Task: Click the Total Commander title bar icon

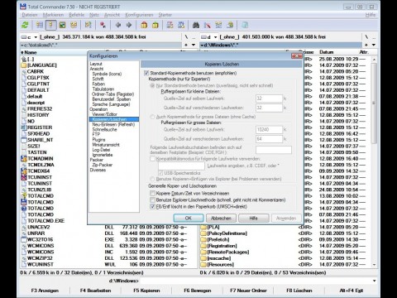Action: click(23, 7)
